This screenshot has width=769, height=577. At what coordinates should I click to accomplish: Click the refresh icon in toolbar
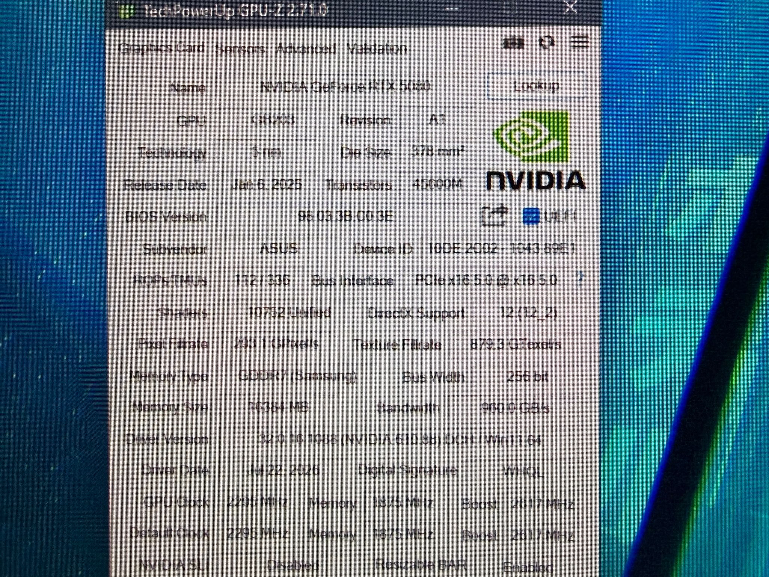(546, 42)
